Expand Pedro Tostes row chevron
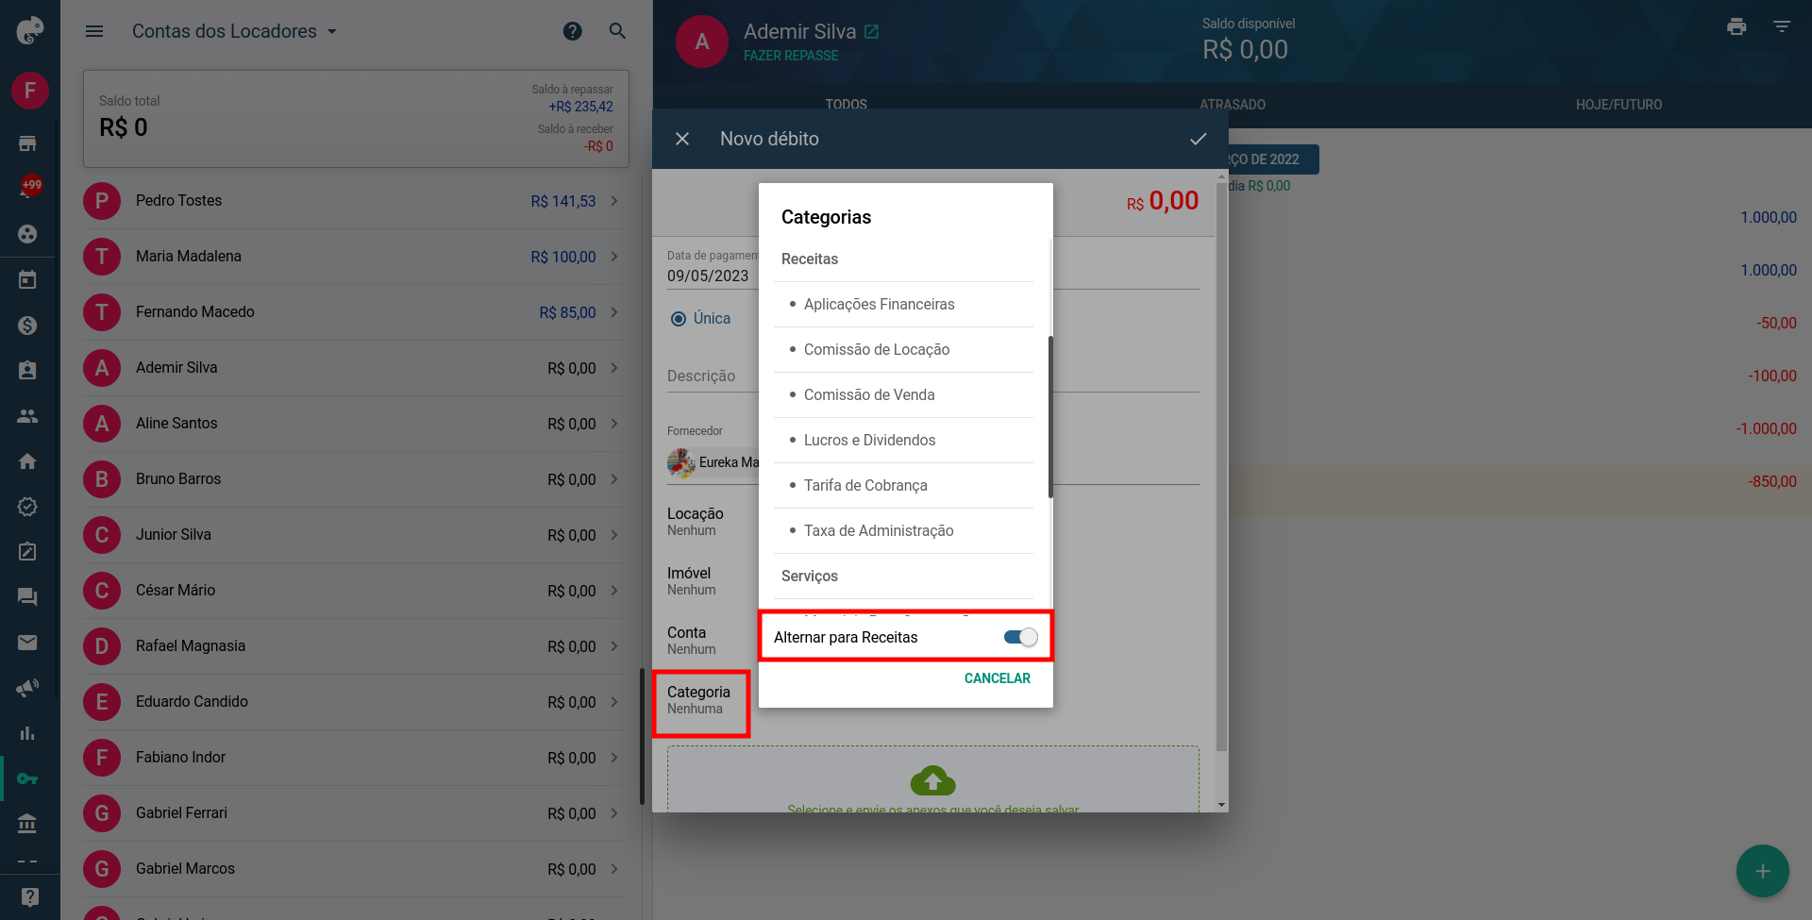Screen dimensions: 1812x920 tap(614, 201)
